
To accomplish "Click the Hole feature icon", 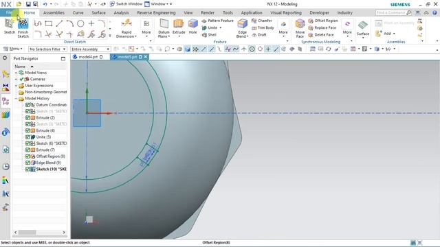I will (x=192, y=24).
